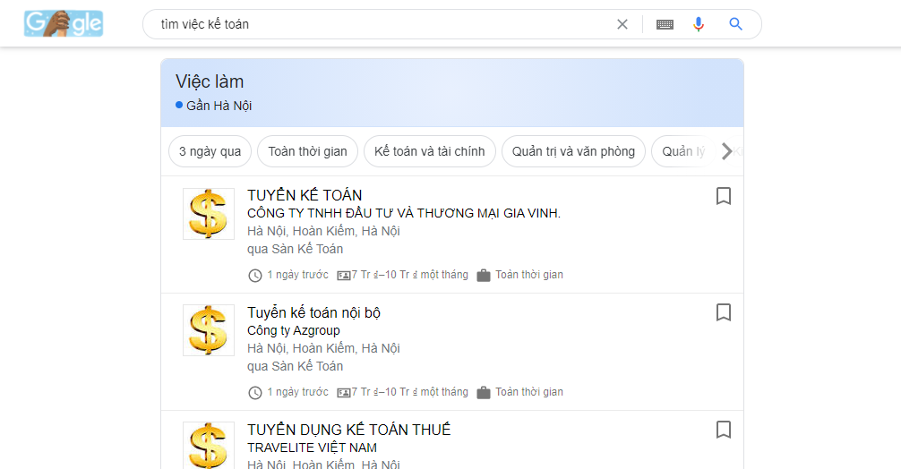Click 'Toàn thời gian' in Azgroup job
Image resolution: width=901 pixels, height=469 pixels.
pos(529,392)
